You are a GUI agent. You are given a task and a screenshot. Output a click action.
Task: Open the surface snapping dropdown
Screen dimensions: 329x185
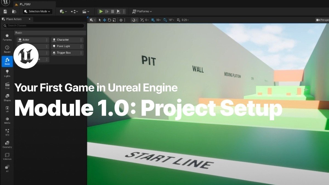coord(134,20)
